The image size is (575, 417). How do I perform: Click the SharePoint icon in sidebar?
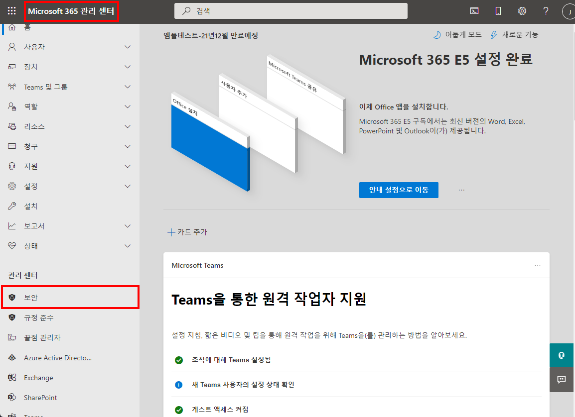pos(12,397)
